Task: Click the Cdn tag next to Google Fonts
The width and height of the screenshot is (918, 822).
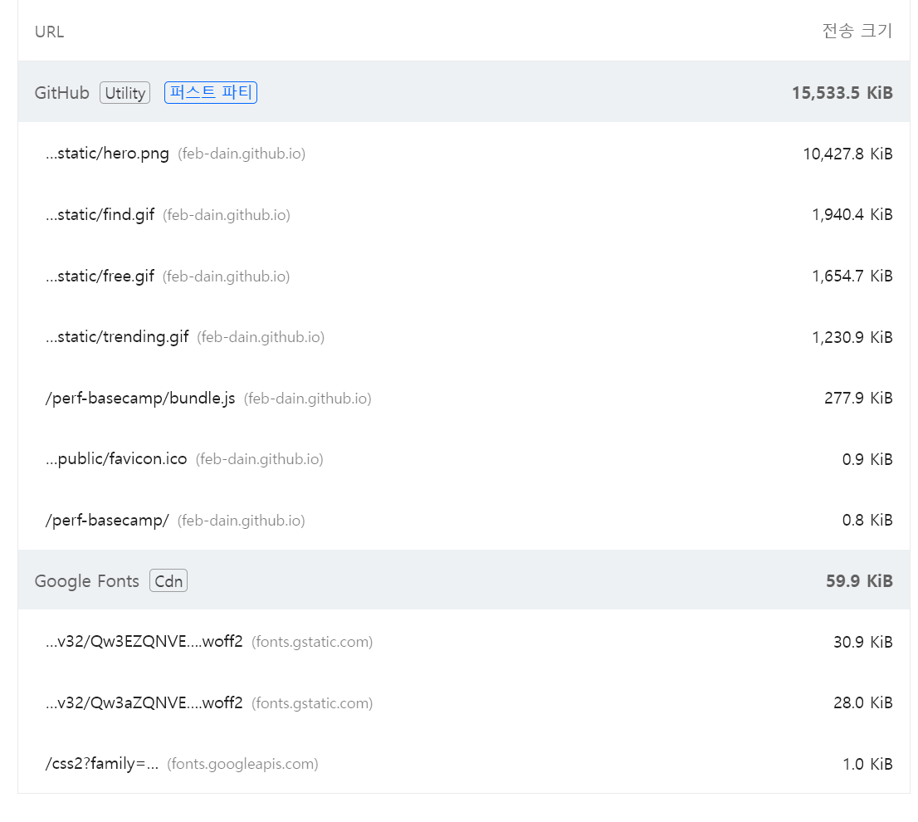Action: pos(168,580)
